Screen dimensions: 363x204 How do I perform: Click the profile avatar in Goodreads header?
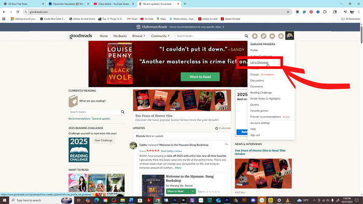[x=289, y=36]
